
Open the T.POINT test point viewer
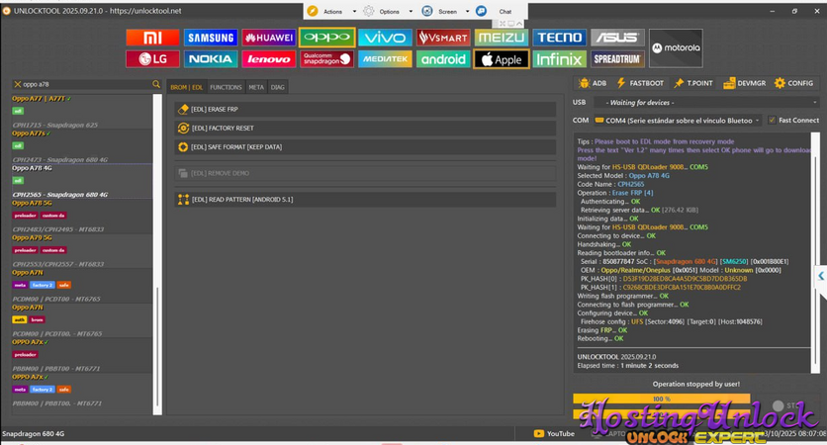(692, 83)
